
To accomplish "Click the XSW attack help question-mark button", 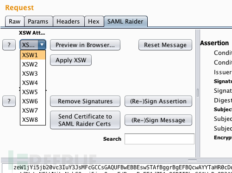I will tap(9, 45).
